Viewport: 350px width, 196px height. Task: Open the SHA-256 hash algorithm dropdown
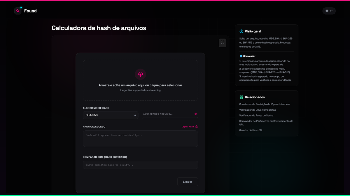(x=111, y=115)
